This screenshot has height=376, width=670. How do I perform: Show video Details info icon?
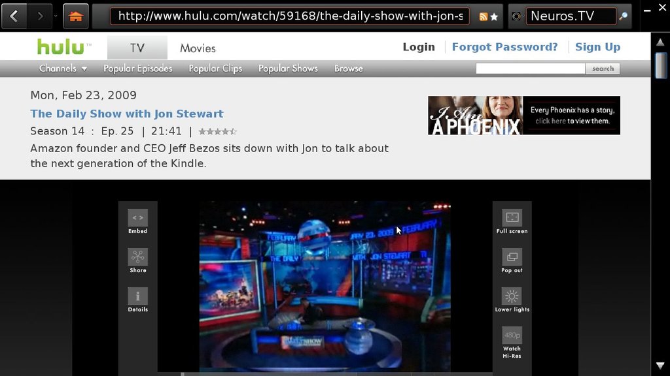[x=137, y=300]
